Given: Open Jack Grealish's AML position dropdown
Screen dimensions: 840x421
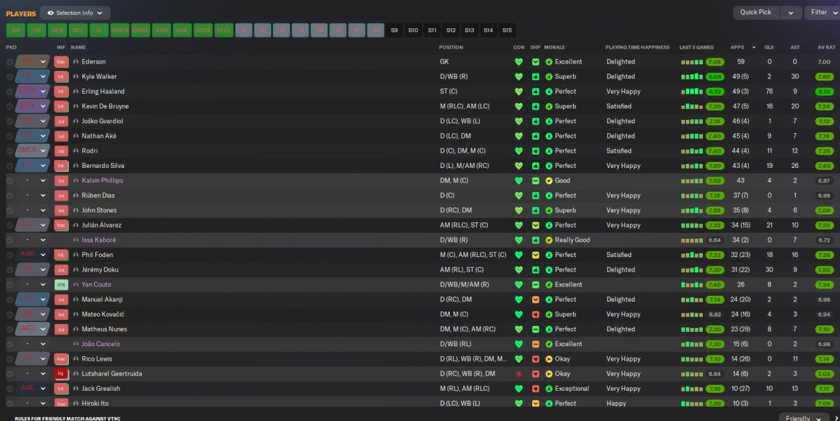Looking at the screenshot, I should (43, 388).
